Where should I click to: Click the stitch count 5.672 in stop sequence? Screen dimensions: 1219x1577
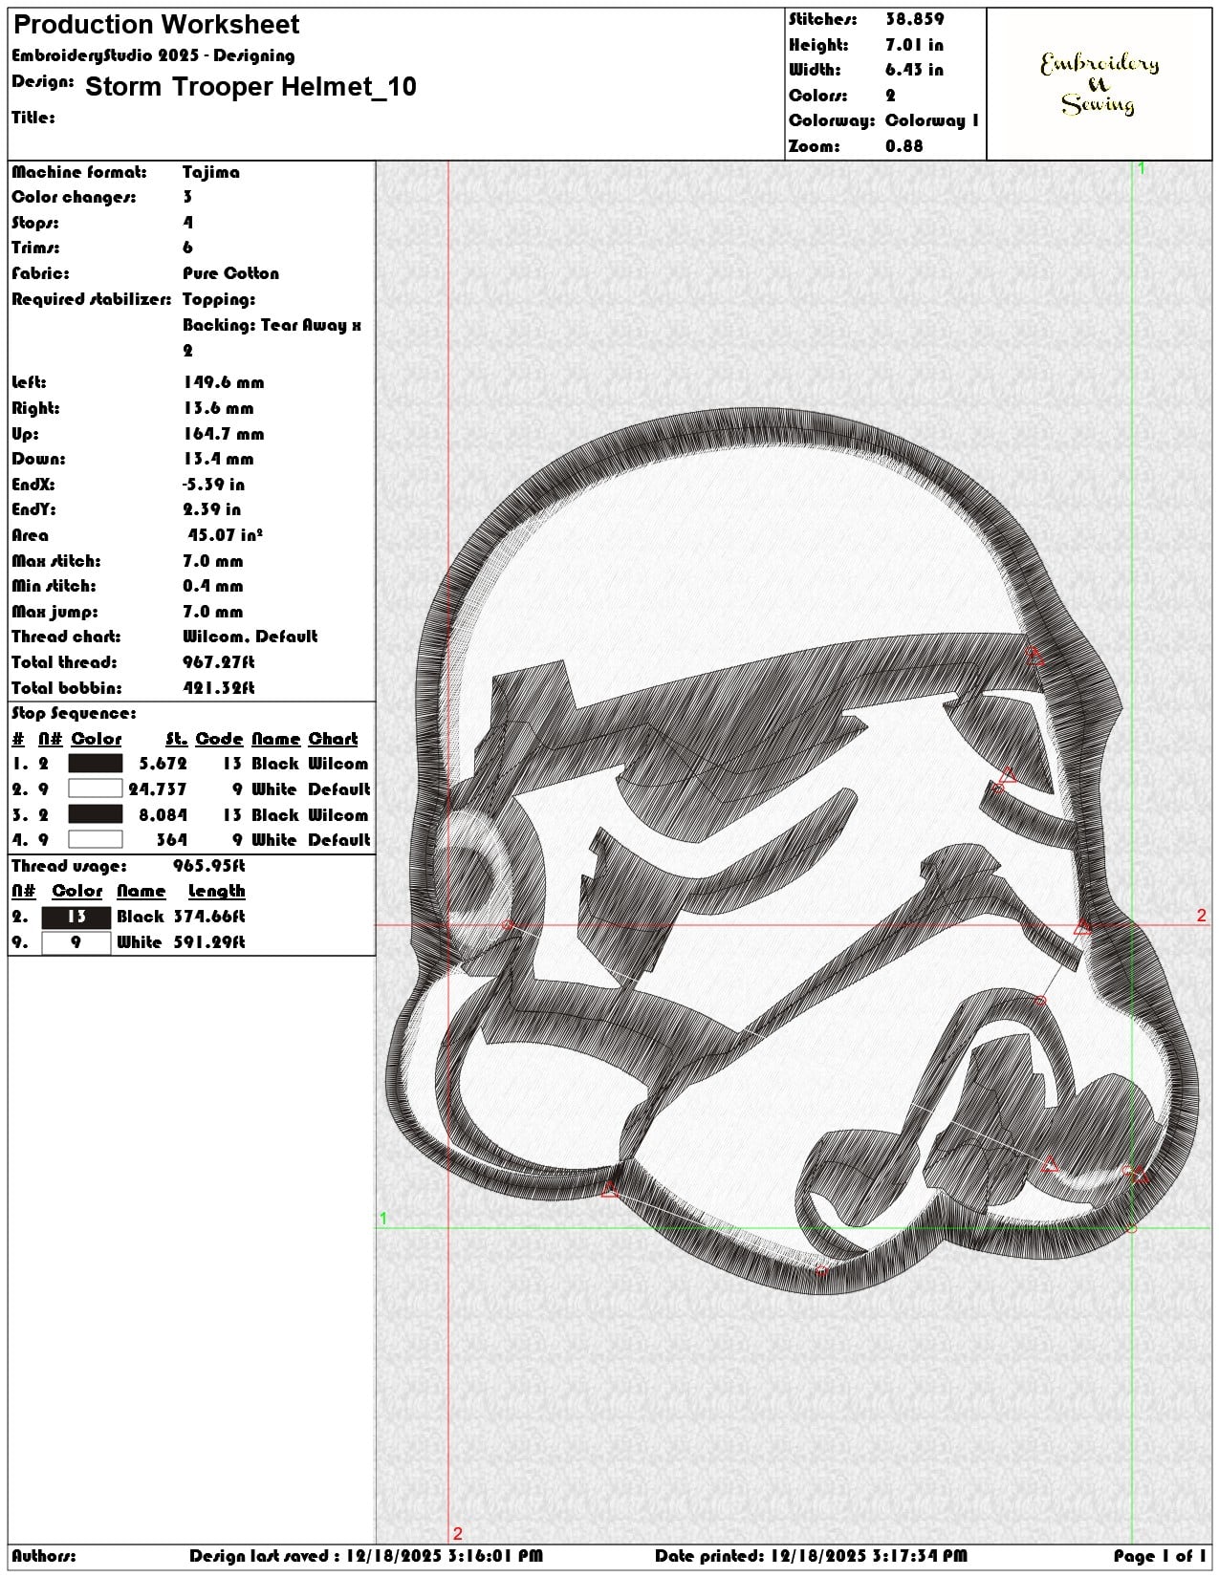(x=163, y=764)
